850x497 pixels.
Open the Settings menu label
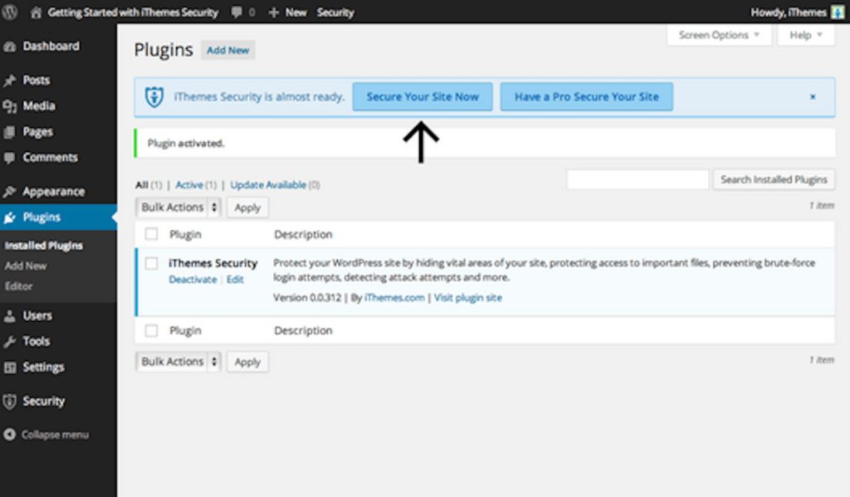point(43,368)
